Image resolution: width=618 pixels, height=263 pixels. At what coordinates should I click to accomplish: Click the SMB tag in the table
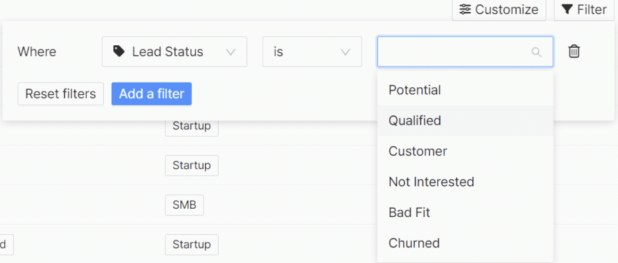point(184,205)
